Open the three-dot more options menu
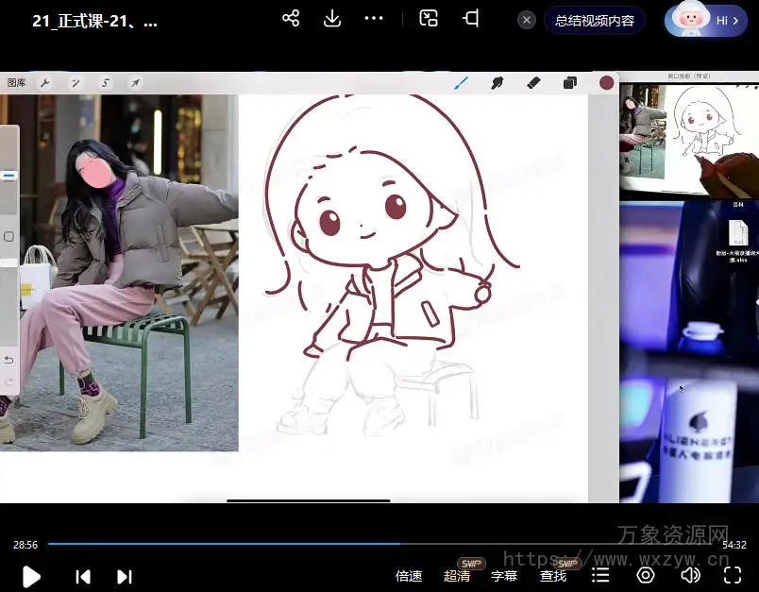Screen dimensions: 759x592 click(x=374, y=19)
